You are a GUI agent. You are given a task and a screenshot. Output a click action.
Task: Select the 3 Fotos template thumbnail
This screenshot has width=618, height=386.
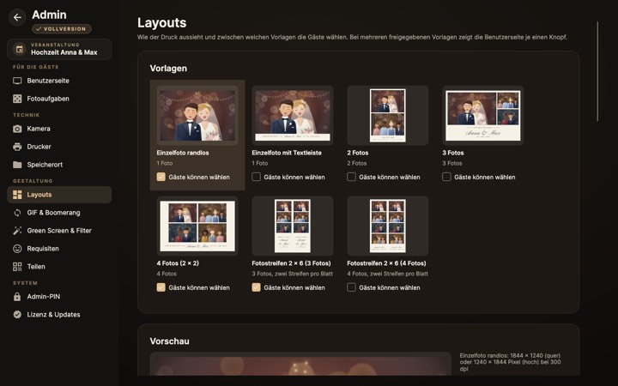[482, 116]
